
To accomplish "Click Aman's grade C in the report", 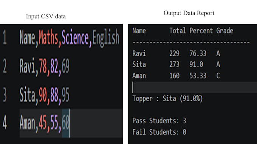I will click(x=218, y=76).
